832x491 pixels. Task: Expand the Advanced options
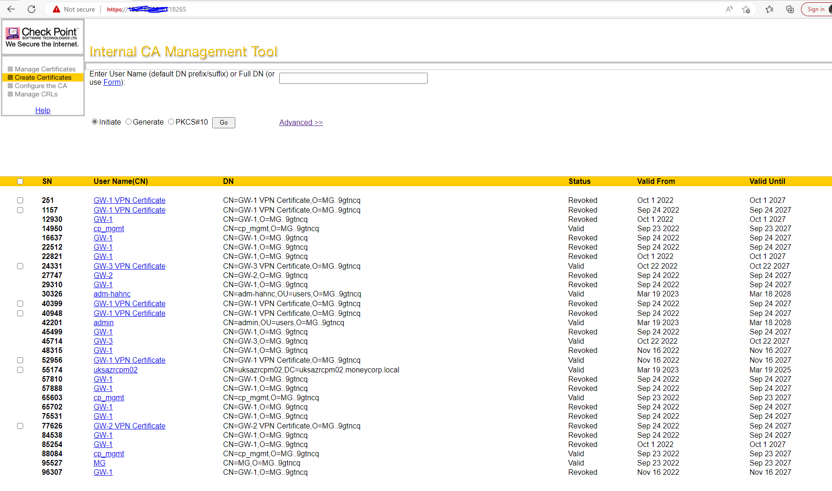(x=301, y=122)
